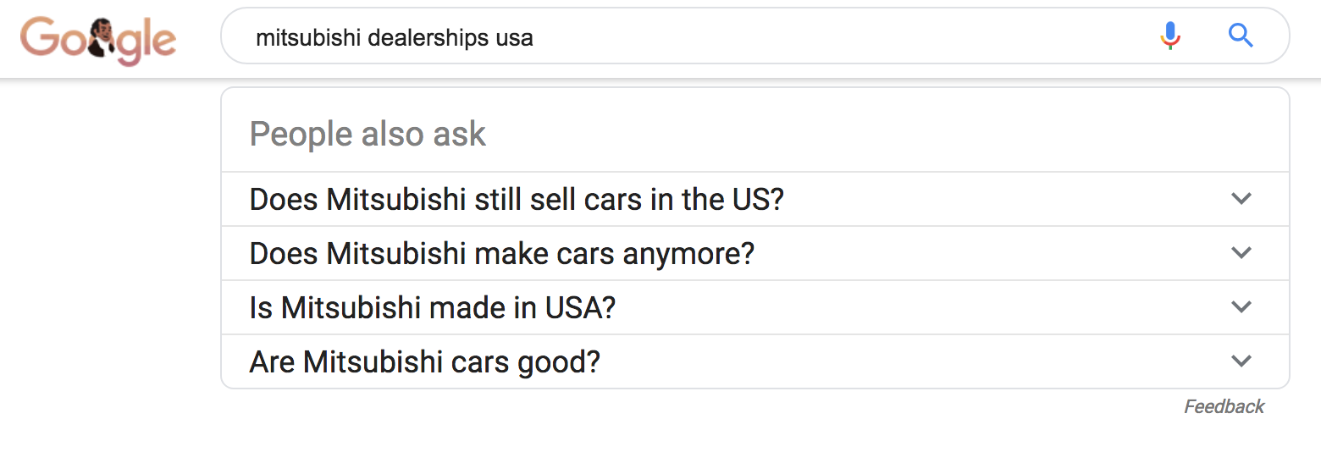Click the letter G of the Google logo
Image resolution: width=1321 pixels, height=452 pixels.
pos(38,38)
